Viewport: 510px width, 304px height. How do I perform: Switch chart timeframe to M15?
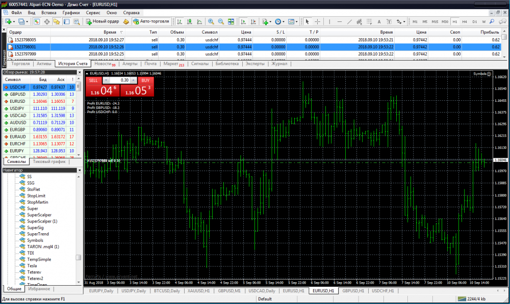pyautogui.click(x=435, y=21)
